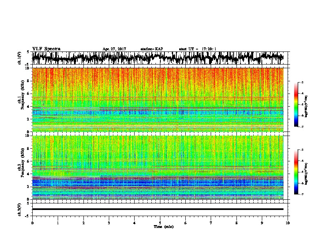Click inside the ch.1 spectrogram panel
Screen dimensions: 324x250
tap(157, 100)
